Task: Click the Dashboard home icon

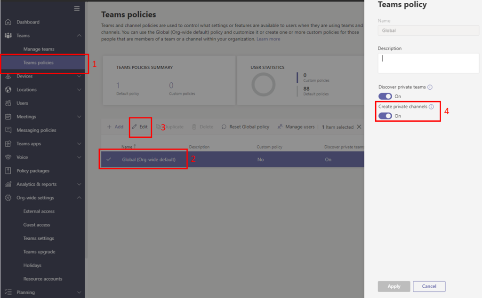Action: (x=8, y=22)
